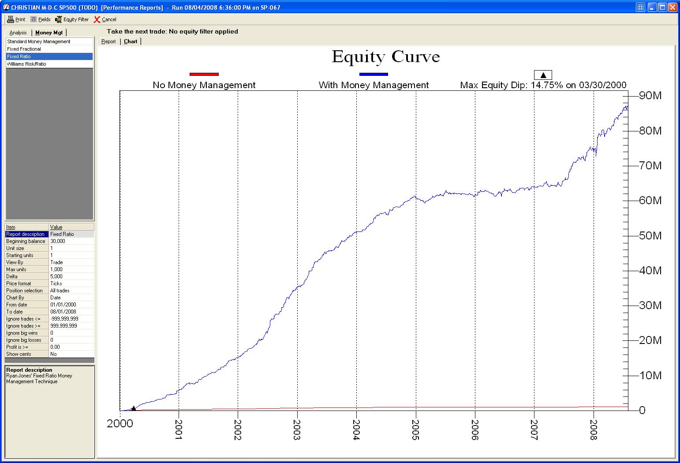
Task: Click the View By value Trade
Action: click(x=71, y=262)
